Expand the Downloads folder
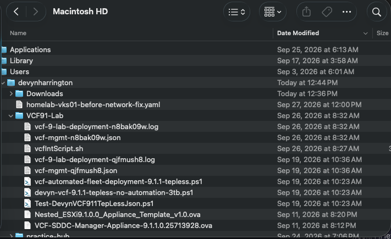391x239 pixels. (11, 94)
